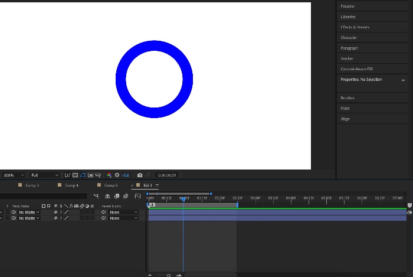Toggle the transparency grid icon

(x=75, y=175)
